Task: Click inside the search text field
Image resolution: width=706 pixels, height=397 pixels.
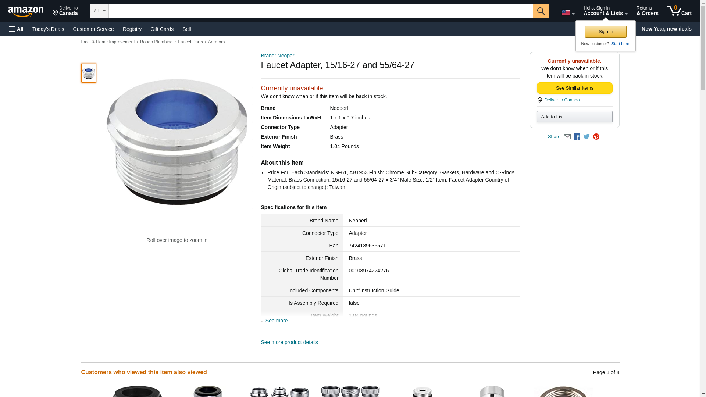Action: click(x=320, y=11)
